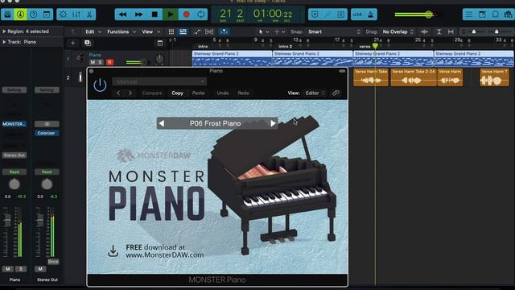The height and width of the screenshot is (290, 515).
Task: Go to next plugin setting arrow
Action: click(130, 93)
